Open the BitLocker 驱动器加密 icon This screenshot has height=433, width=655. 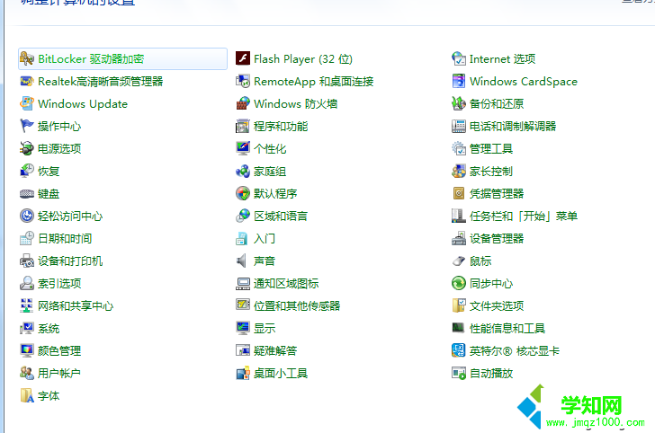(27, 58)
